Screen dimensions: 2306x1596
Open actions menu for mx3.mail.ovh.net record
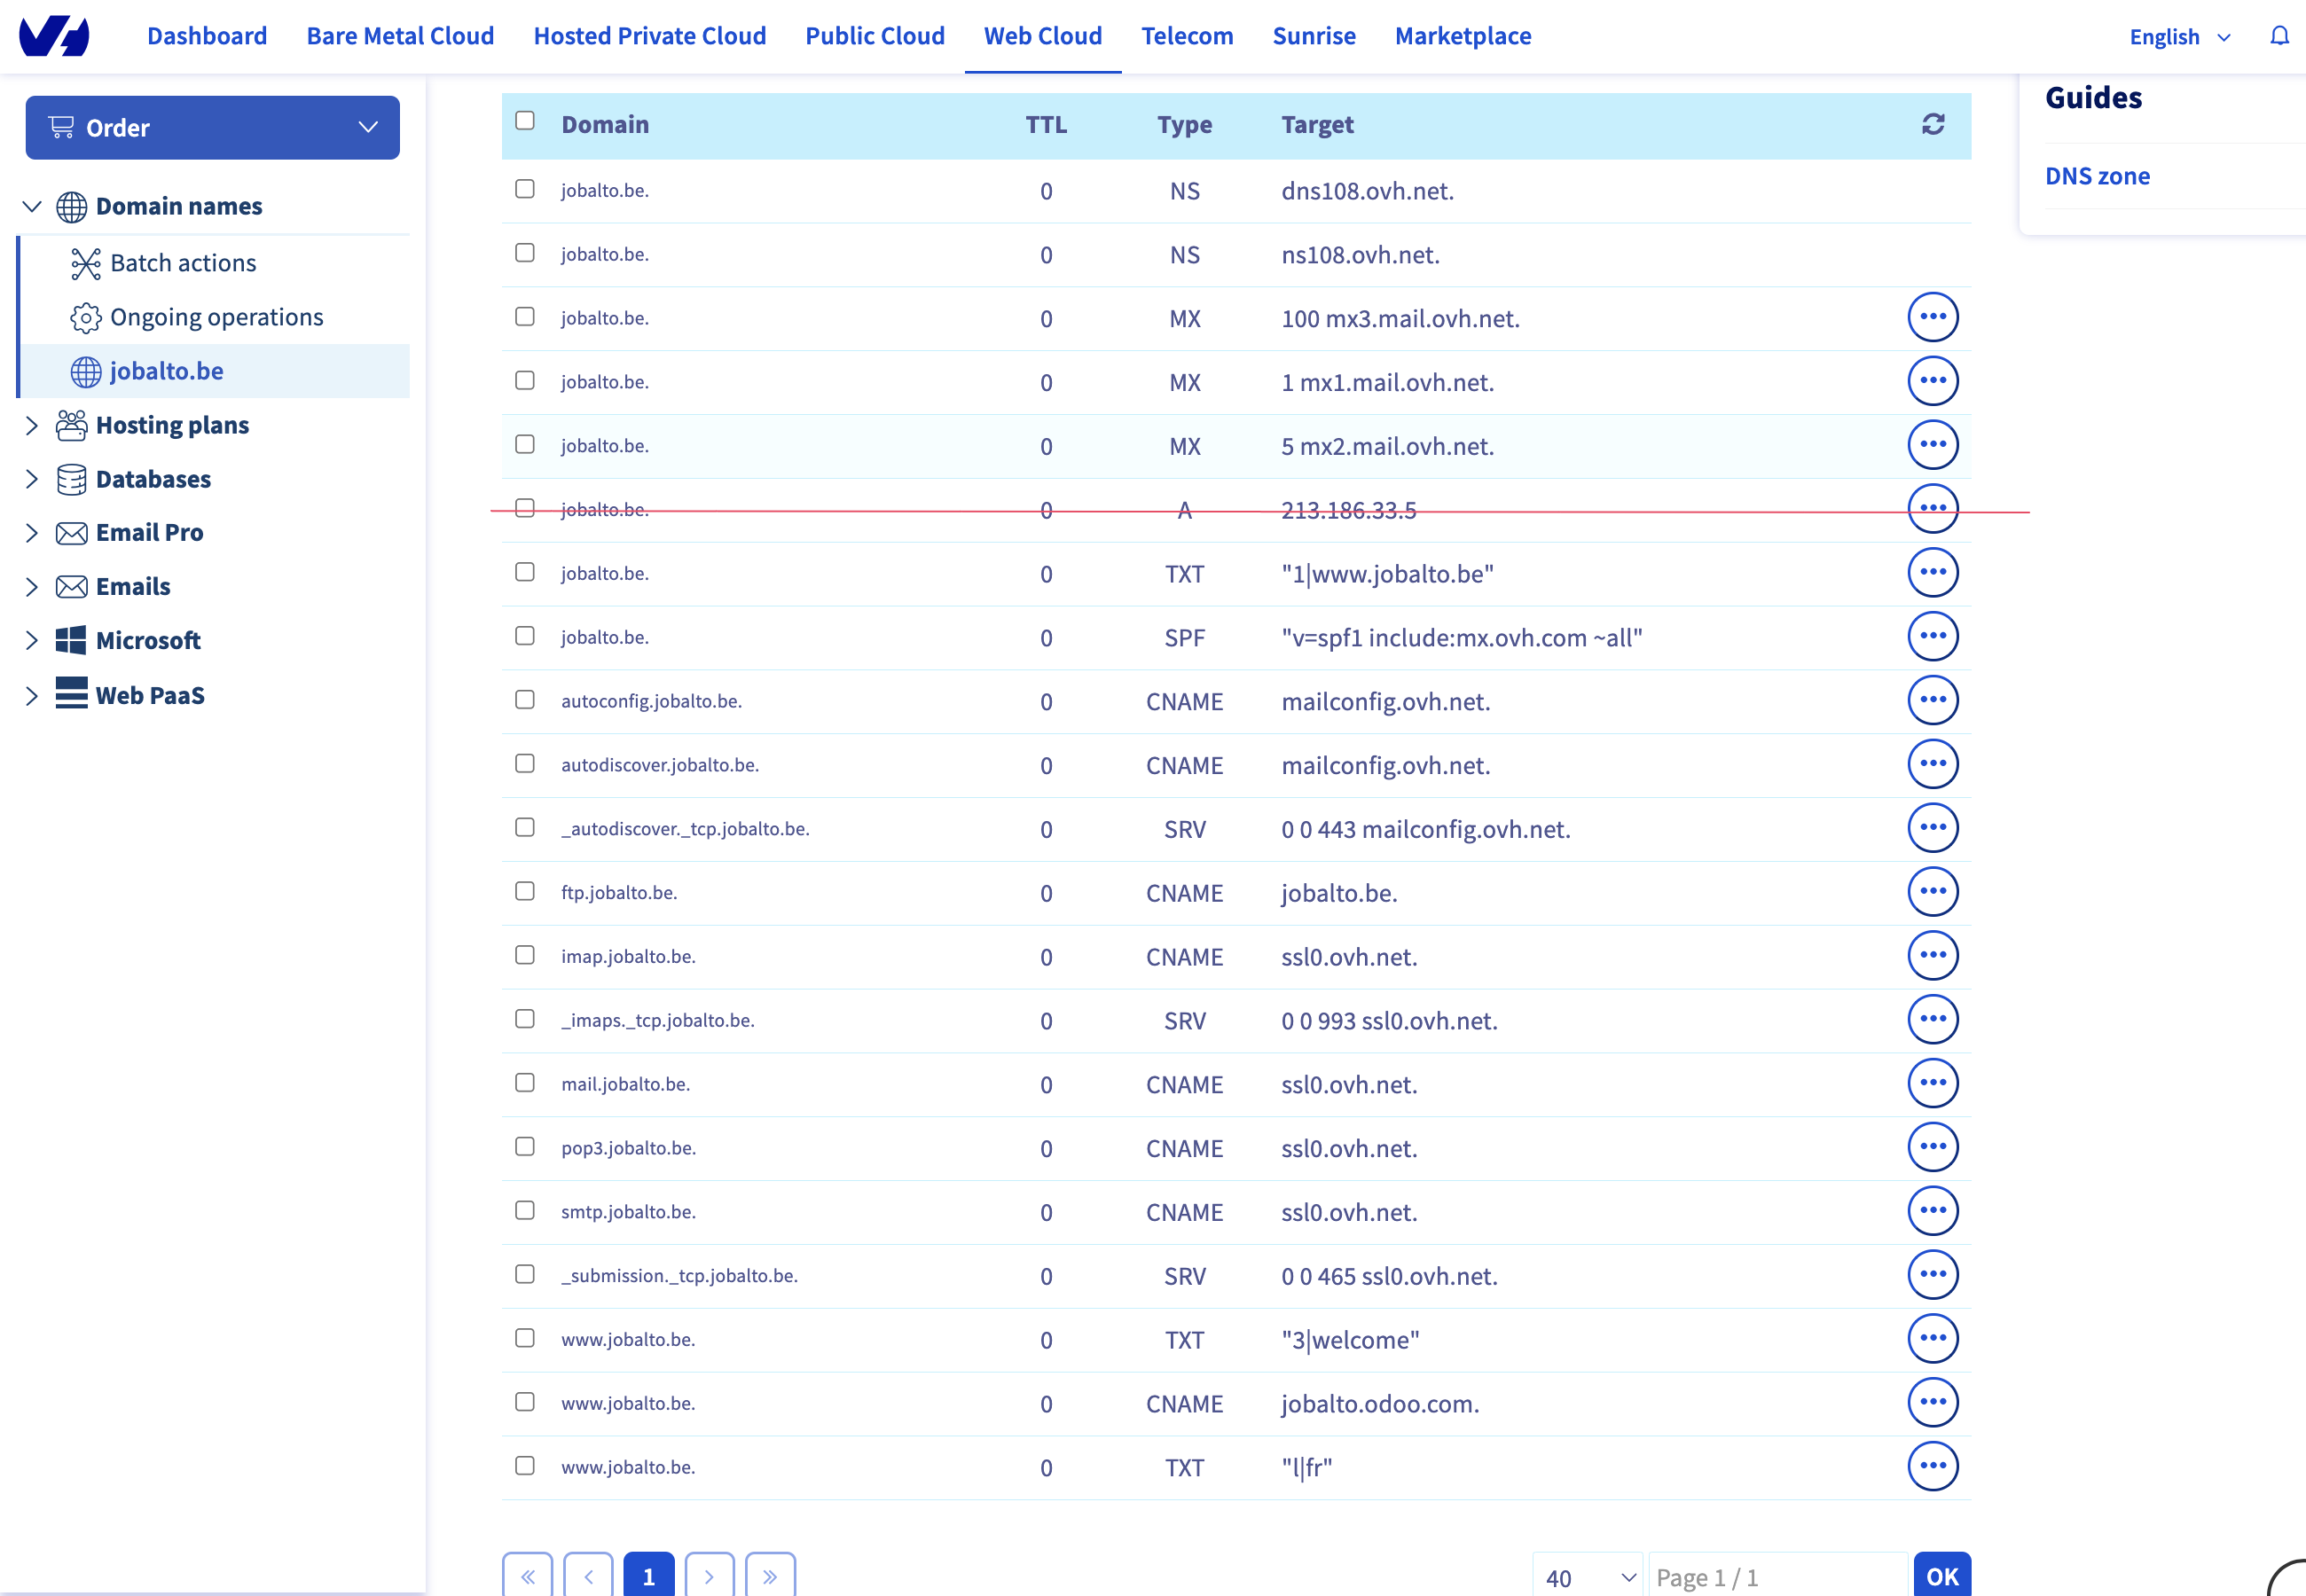point(1932,317)
